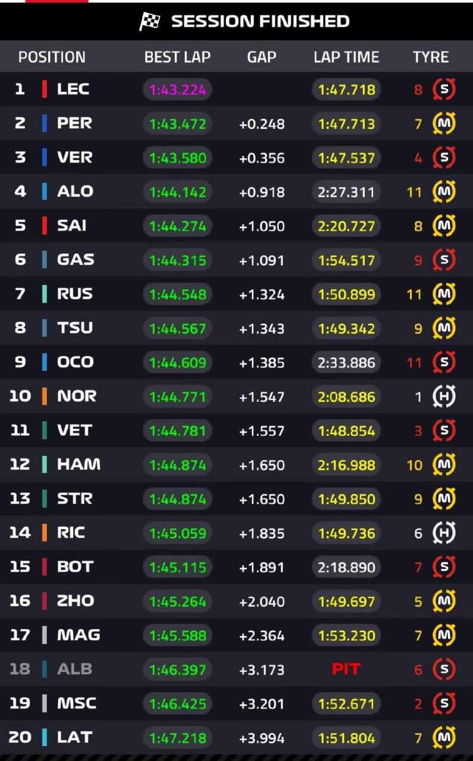Click the red PIT status for Albon
Image resolution: width=473 pixels, height=761 pixels.
coord(346,669)
